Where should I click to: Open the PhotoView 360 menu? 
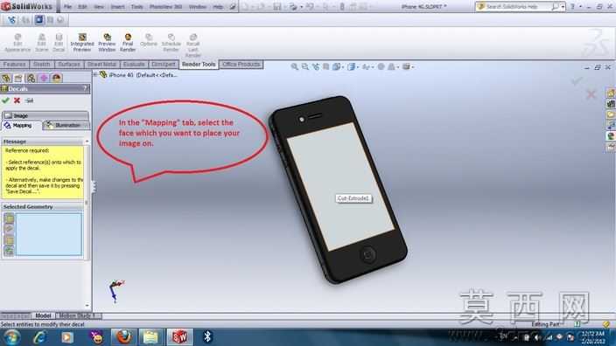tap(165, 7)
